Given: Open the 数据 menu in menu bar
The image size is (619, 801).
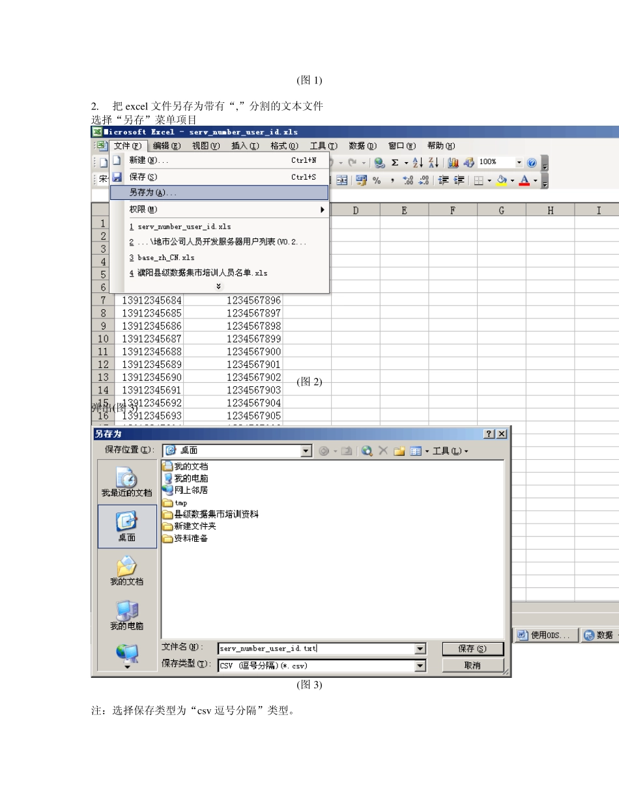Looking at the screenshot, I should [x=362, y=146].
